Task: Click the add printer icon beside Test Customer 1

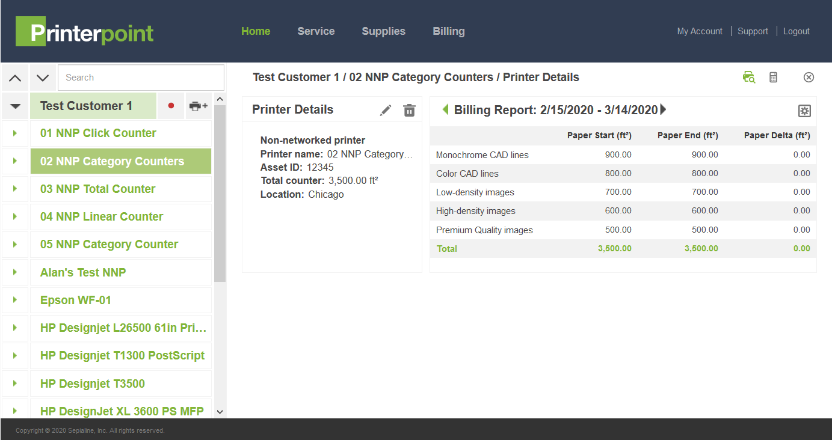Action: [198, 106]
